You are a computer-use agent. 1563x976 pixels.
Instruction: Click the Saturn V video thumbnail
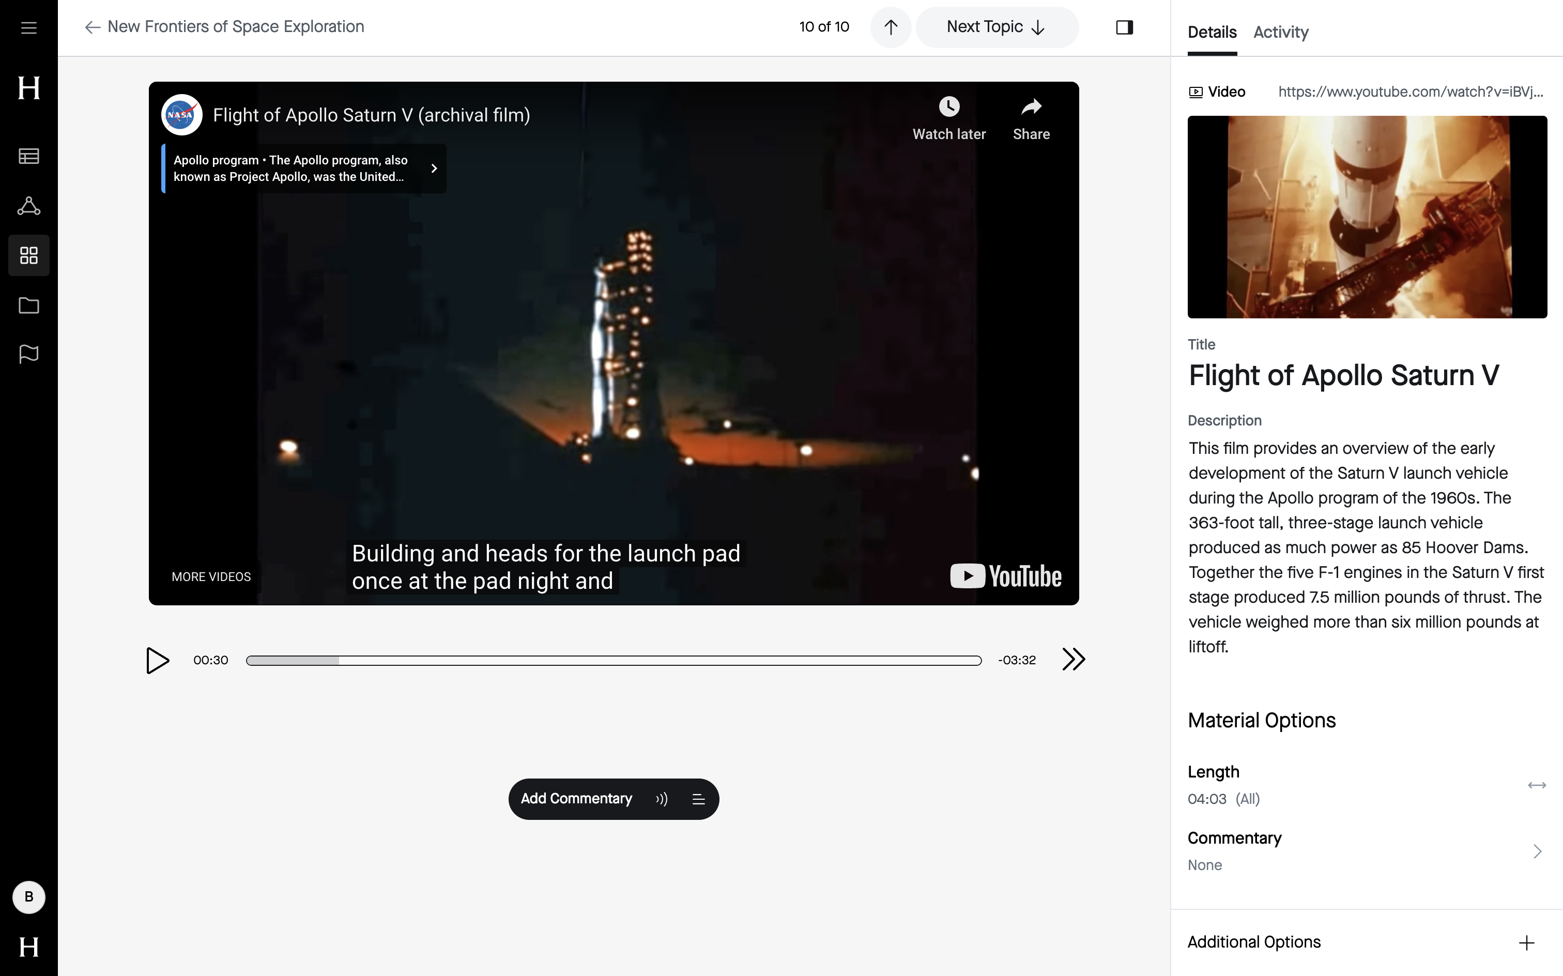coord(1367,217)
